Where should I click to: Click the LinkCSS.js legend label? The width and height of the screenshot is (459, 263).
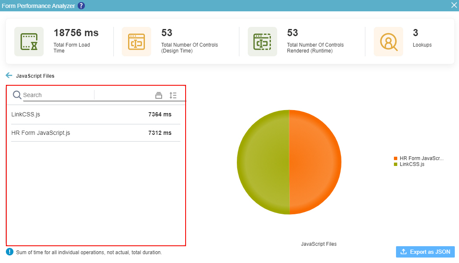[x=412, y=164]
